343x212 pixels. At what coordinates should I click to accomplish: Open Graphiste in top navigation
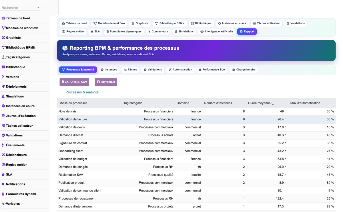tap(140, 23)
